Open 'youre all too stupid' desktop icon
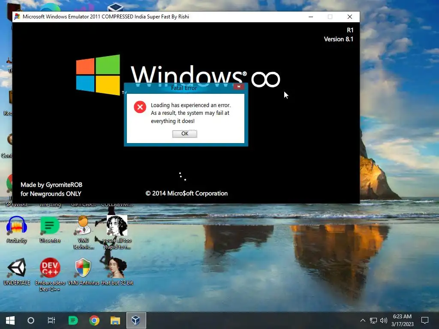Screen dimensions: 439x329 [x=117, y=232]
